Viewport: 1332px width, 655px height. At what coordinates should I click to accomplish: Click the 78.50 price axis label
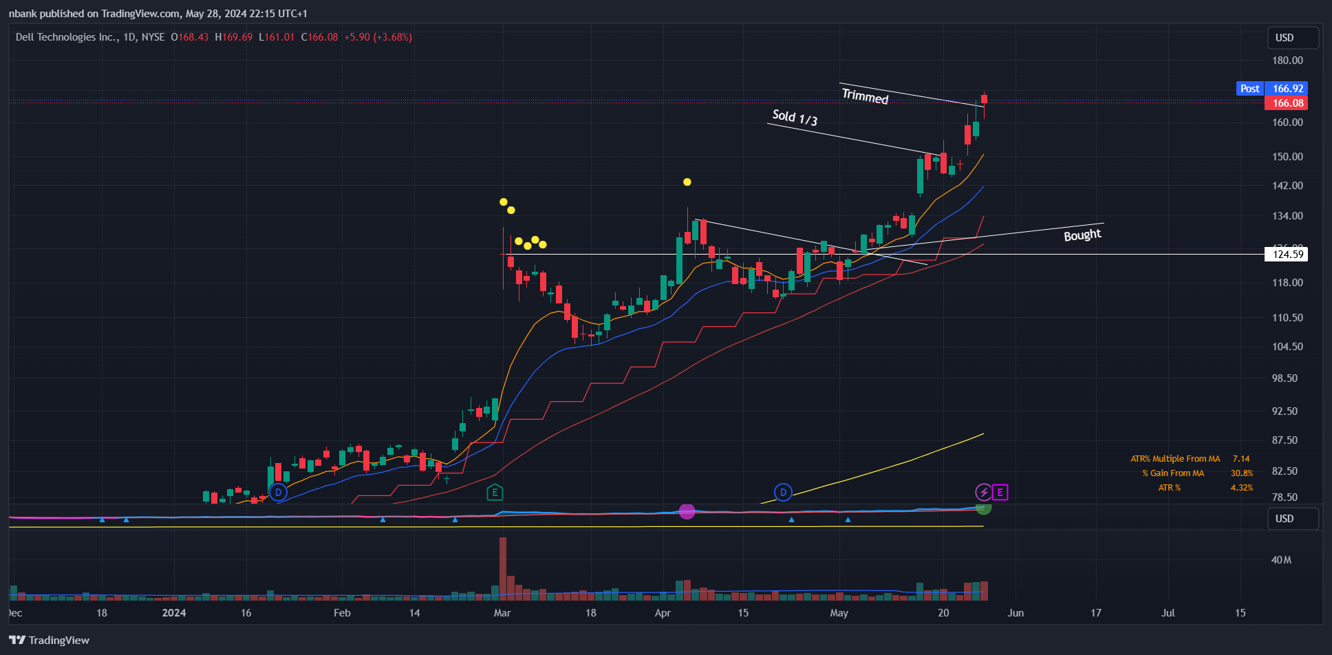point(1285,497)
